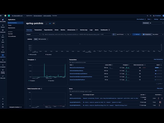Open the Observability nav item
The height and width of the screenshot is (123, 164).
coord(3,20)
